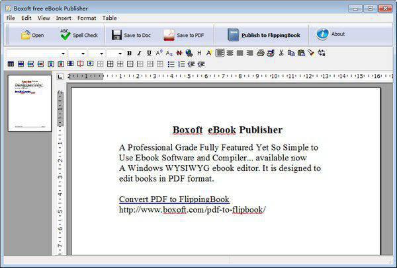Open the Insert menu
This screenshot has width=397, height=268.
pyautogui.click(x=64, y=18)
